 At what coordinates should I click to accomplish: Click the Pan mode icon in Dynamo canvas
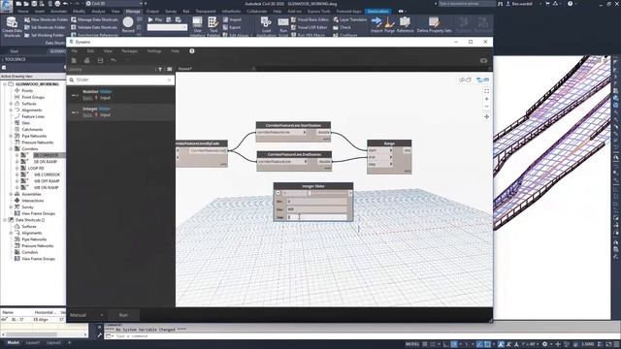coord(486,116)
